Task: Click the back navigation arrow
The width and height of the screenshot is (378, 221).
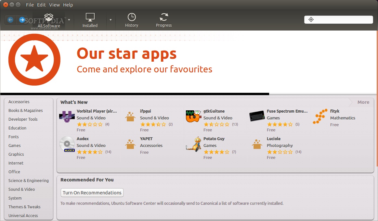Action: (x=10, y=20)
